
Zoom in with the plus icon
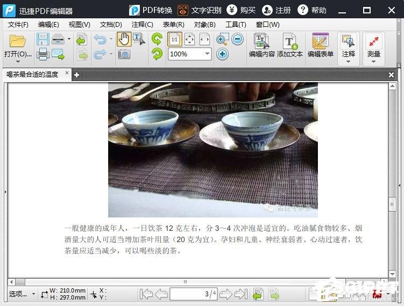tap(222, 54)
